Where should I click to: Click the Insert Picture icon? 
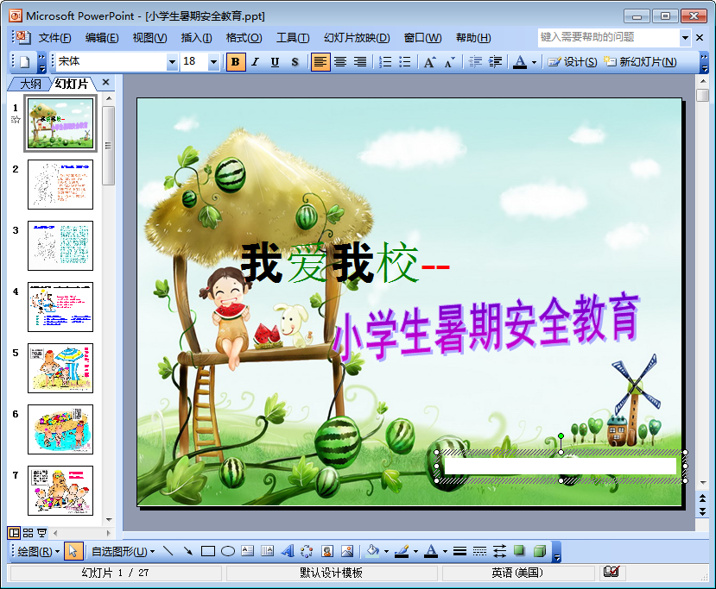point(347,551)
